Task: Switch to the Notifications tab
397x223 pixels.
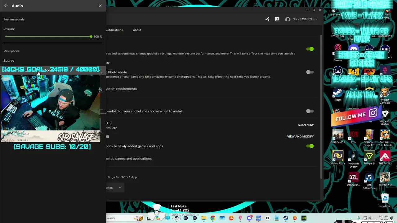Action: tap(114, 30)
